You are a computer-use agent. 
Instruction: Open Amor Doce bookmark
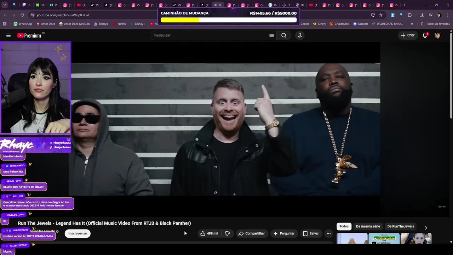(x=46, y=24)
